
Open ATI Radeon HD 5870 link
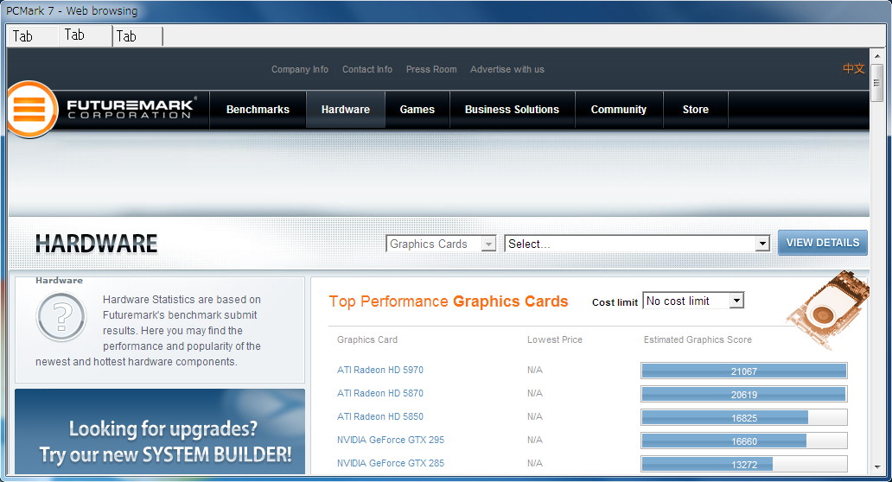(380, 393)
